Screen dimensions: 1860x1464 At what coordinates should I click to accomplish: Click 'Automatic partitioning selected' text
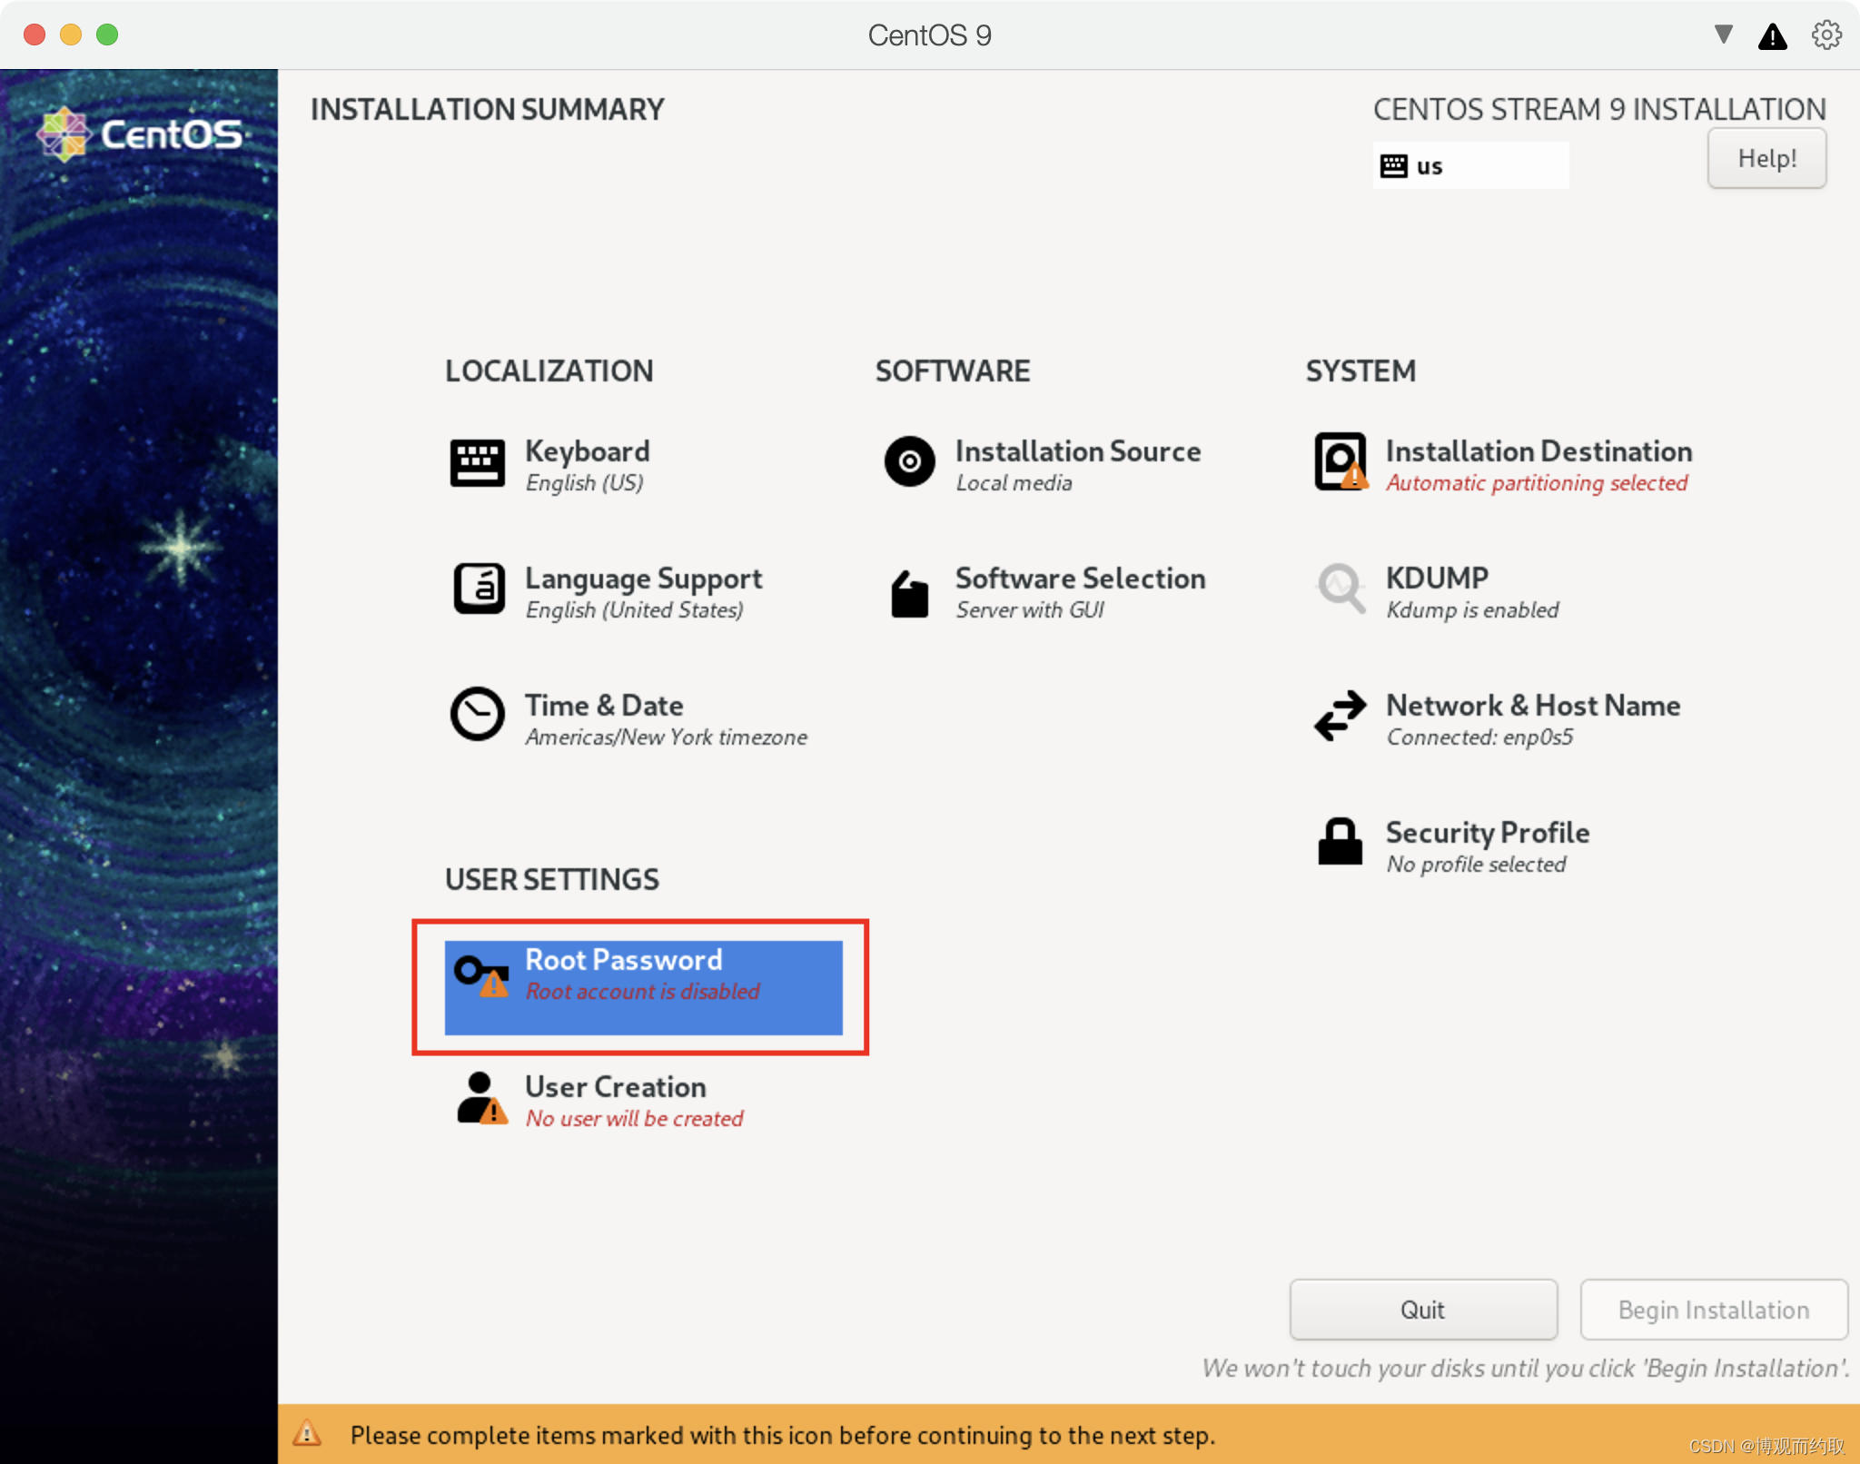[x=1537, y=483]
